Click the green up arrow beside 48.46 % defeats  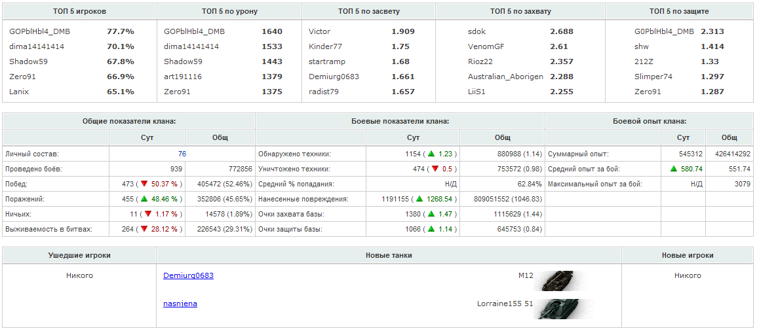point(144,199)
